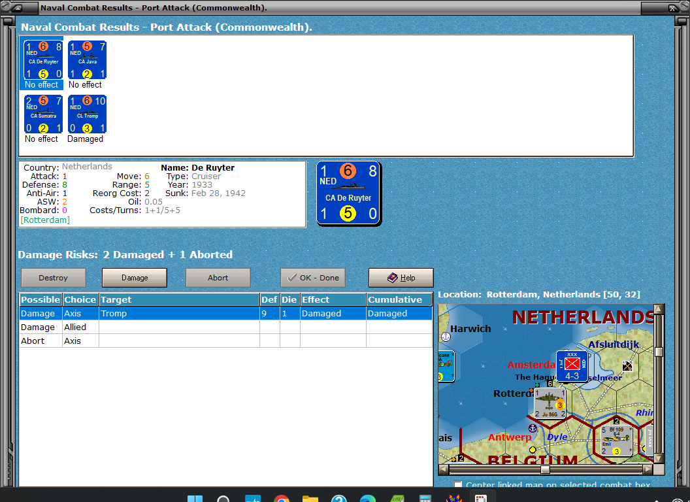This screenshot has width=690, height=502.
Task: Open the green LITE app in taskbar
Action: coord(397,499)
